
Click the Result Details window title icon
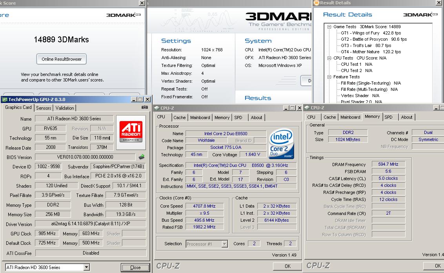point(317,3)
